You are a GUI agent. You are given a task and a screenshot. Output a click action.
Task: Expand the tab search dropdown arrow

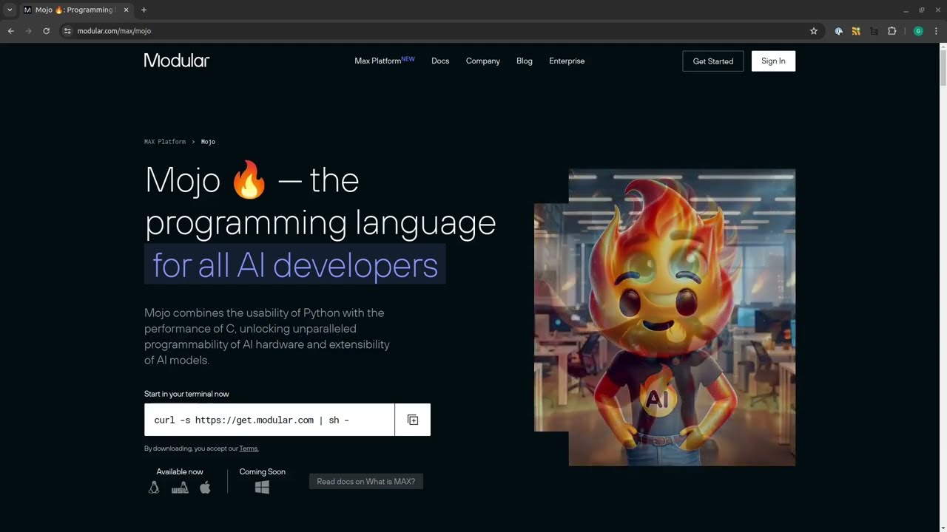10,10
